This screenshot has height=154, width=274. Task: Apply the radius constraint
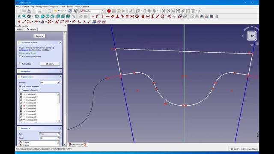pos(163,16)
